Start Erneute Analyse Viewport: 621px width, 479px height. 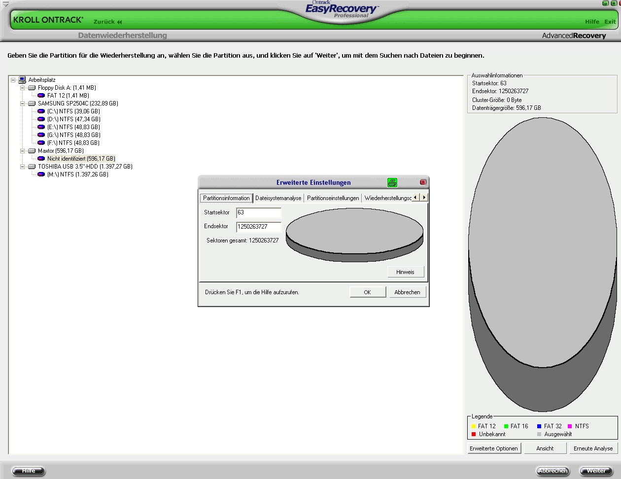(593, 448)
